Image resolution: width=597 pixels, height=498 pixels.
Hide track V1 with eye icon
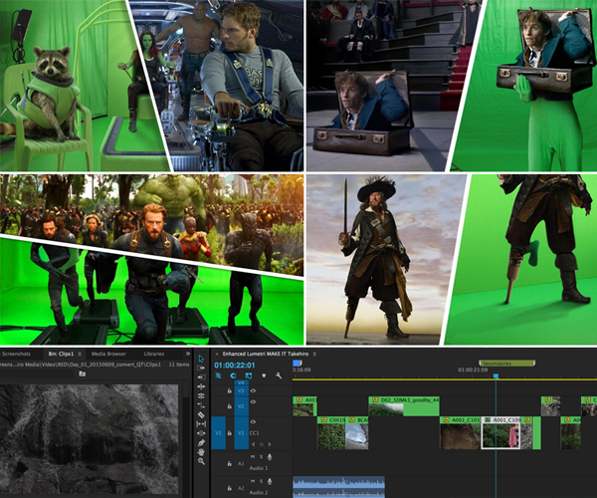click(x=253, y=421)
